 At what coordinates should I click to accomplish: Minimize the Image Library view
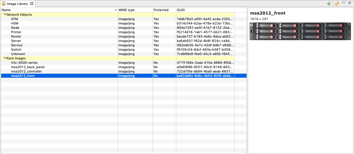pyautogui.click(x=343, y=3)
